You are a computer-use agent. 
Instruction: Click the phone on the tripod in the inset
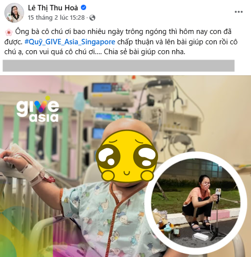click(218, 192)
